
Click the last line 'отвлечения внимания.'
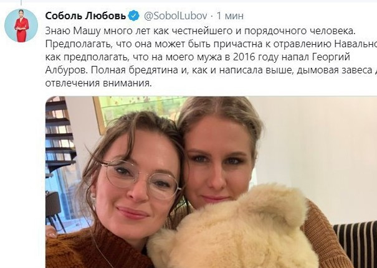point(98,83)
